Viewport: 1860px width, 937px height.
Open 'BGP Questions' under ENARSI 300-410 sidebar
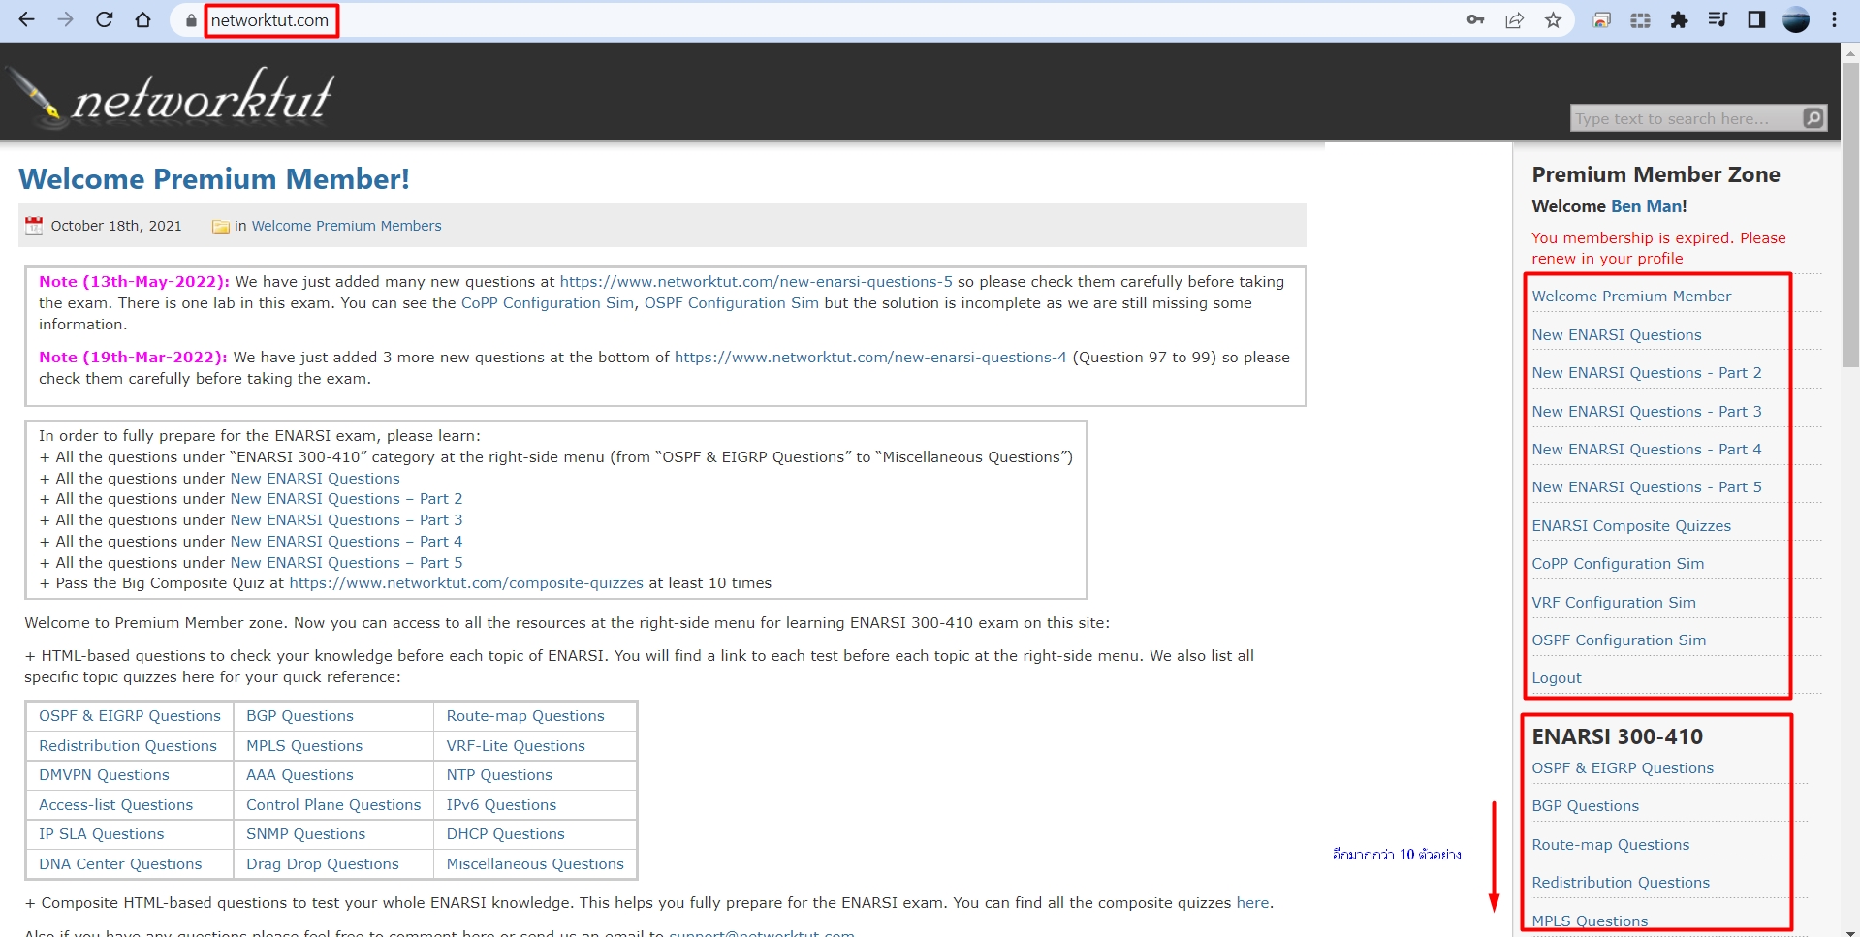[x=1585, y=806]
